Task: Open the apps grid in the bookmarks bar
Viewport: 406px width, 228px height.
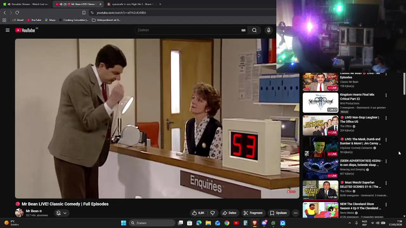Action: click(x=4, y=20)
